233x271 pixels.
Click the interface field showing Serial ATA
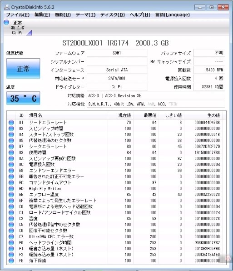[x=117, y=70]
